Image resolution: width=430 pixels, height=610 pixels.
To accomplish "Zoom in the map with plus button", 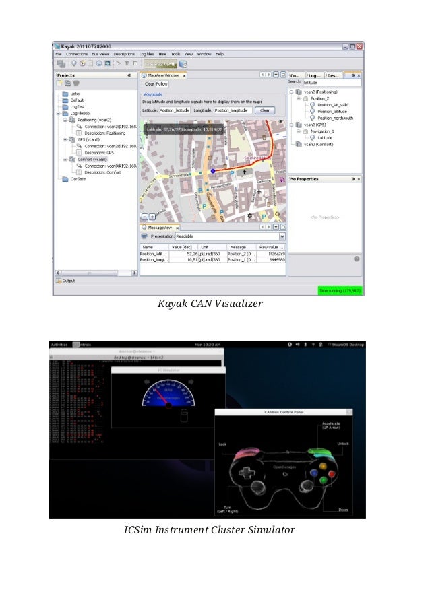I will click(152, 217).
